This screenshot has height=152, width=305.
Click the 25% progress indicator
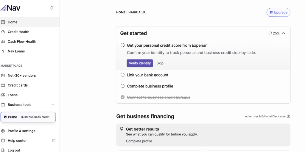click(274, 33)
